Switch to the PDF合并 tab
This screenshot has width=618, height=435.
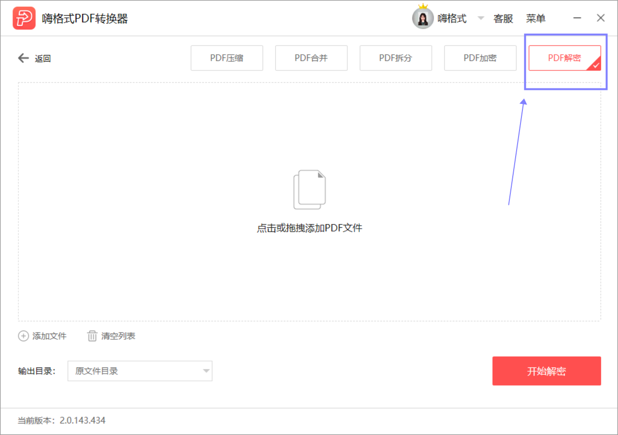point(311,58)
